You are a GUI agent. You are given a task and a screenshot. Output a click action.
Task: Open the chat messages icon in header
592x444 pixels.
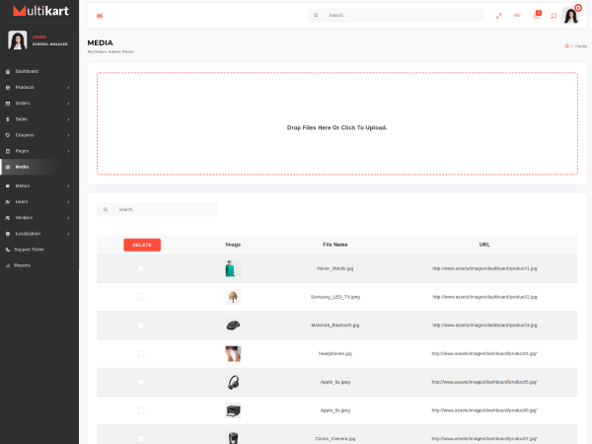[x=554, y=16]
